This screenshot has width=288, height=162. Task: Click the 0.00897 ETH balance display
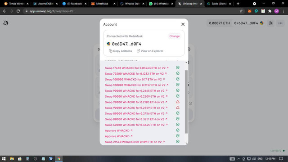click(x=219, y=23)
